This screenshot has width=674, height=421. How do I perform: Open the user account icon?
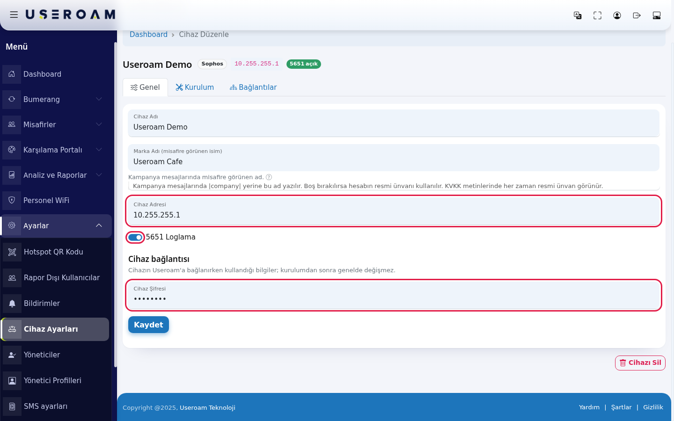pyautogui.click(x=617, y=15)
